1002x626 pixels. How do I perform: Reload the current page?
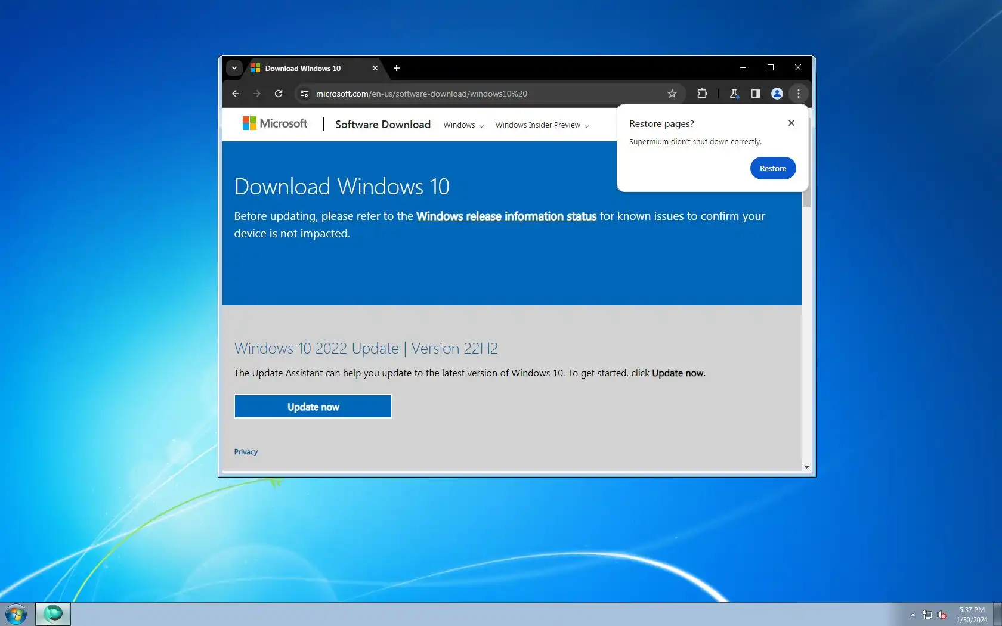coord(279,94)
